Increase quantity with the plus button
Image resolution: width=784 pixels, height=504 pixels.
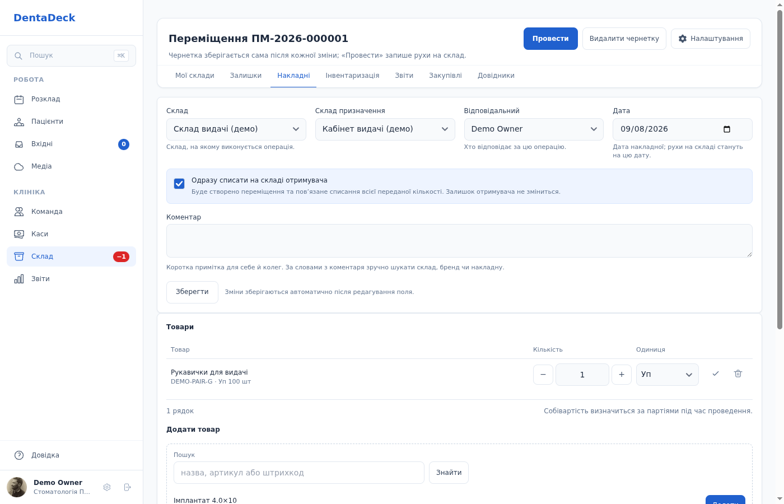622,375
